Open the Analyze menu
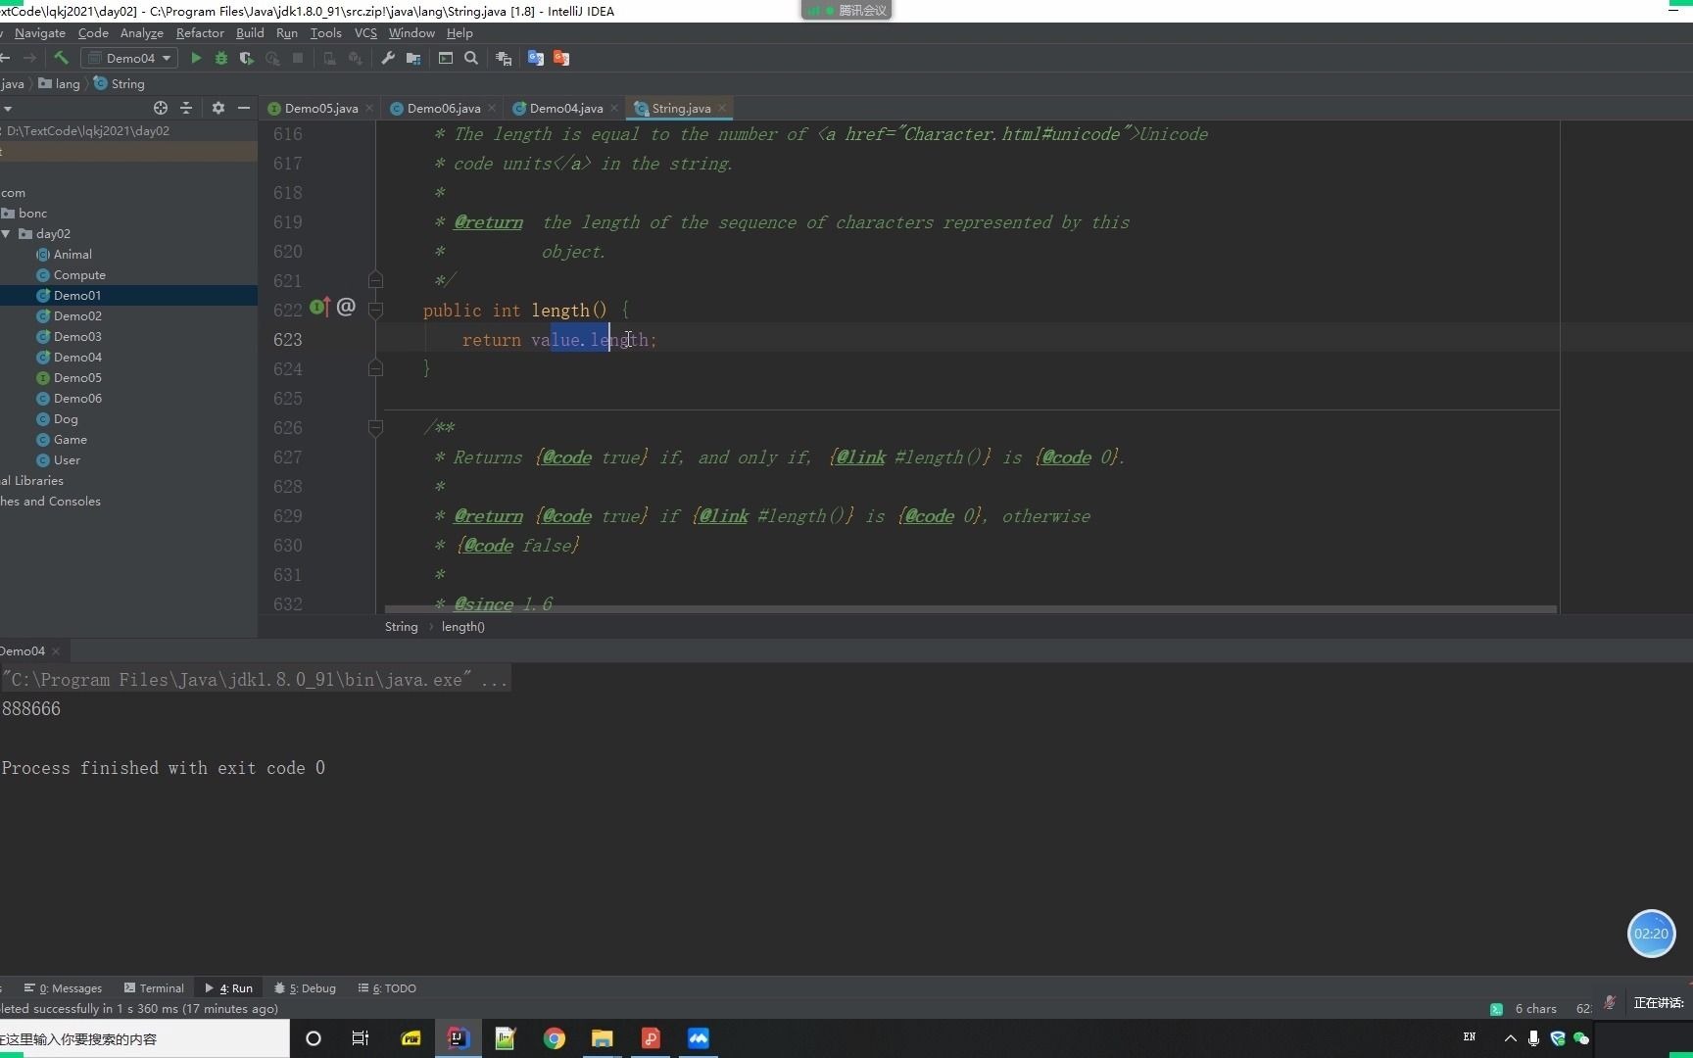Image resolution: width=1693 pixels, height=1058 pixels. pyautogui.click(x=141, y=33)
